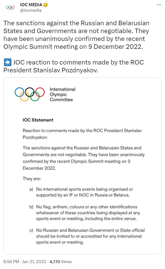This screenshot has width=165, height=269.
Task: Click the tweet text about sanctions
Action: point(76,35)
